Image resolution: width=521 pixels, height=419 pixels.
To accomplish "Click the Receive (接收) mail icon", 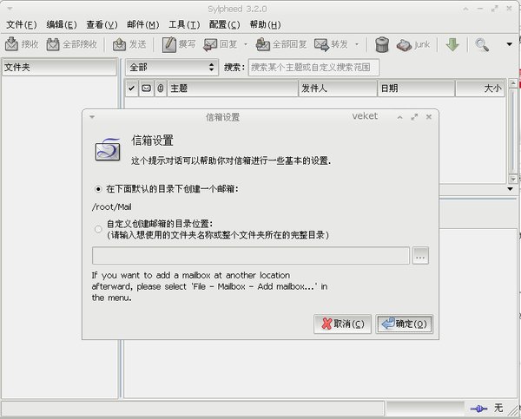I will point(11,44).
